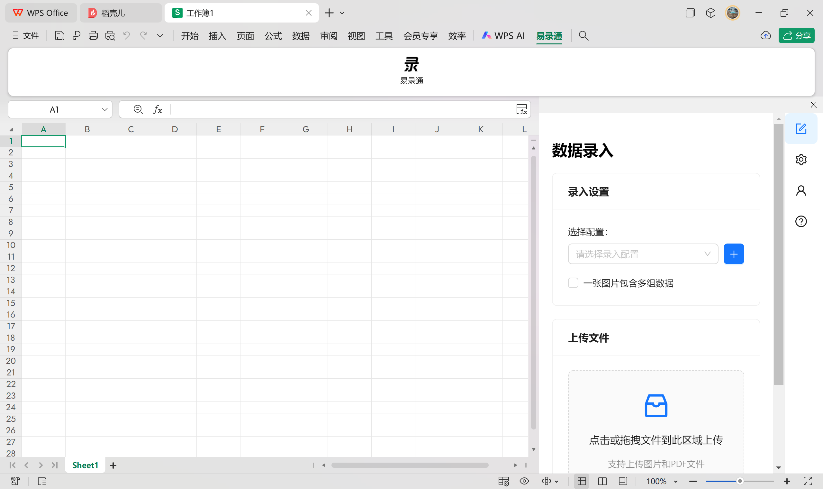Go to first sheet navigation arrow
This screenshot has height=489, width=823.
pyautogui.click(x=13, y=465)
